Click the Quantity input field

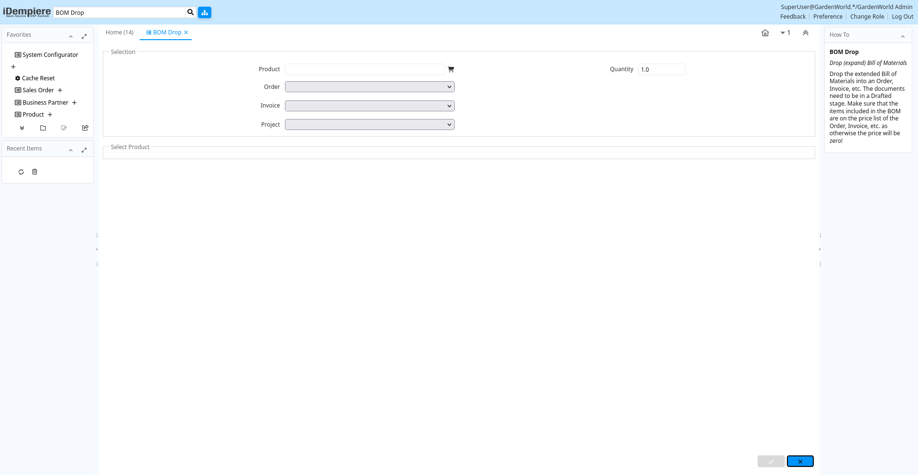coord(661,70)
